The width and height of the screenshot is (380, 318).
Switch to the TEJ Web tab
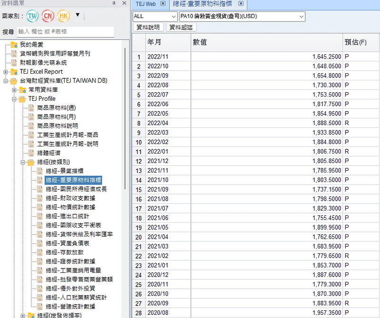click(145, 4)
